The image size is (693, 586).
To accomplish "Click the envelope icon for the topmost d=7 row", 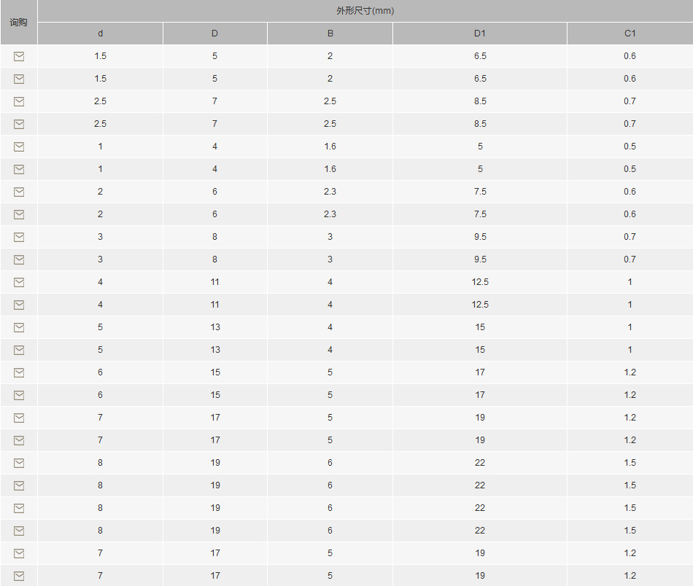I will click(19, 418).
